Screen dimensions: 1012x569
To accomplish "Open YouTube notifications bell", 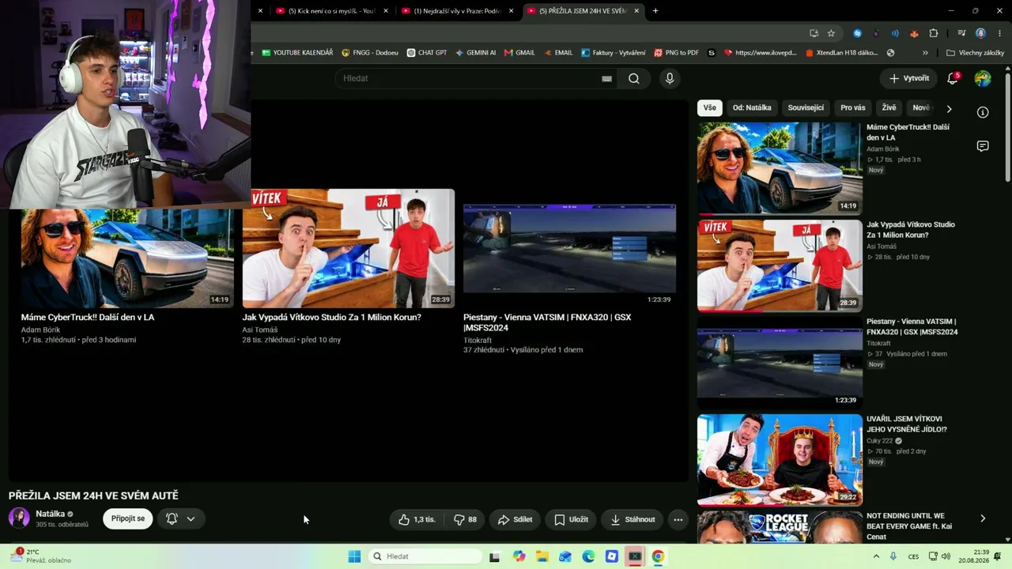I will coord(953,78).
